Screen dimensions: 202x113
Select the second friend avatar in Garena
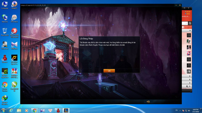pyautogui.click(x=189, y=41)
